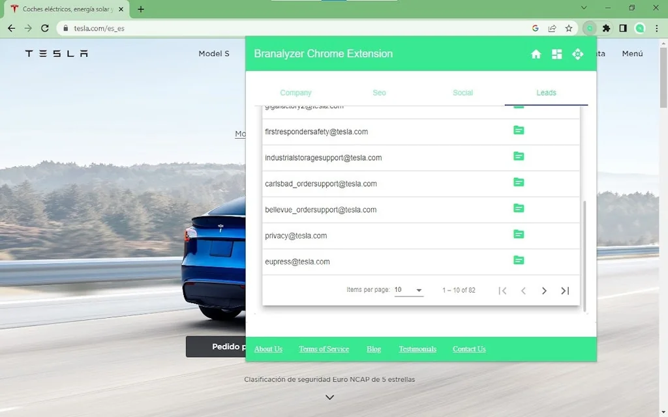Screen dimensions: 668x417
Task: Bookmark this page with the star icon
Action: point(568,28)
